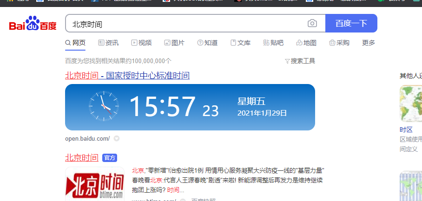
Task: Click the btime.com logo thumbnail
Action: coord(95,184)
